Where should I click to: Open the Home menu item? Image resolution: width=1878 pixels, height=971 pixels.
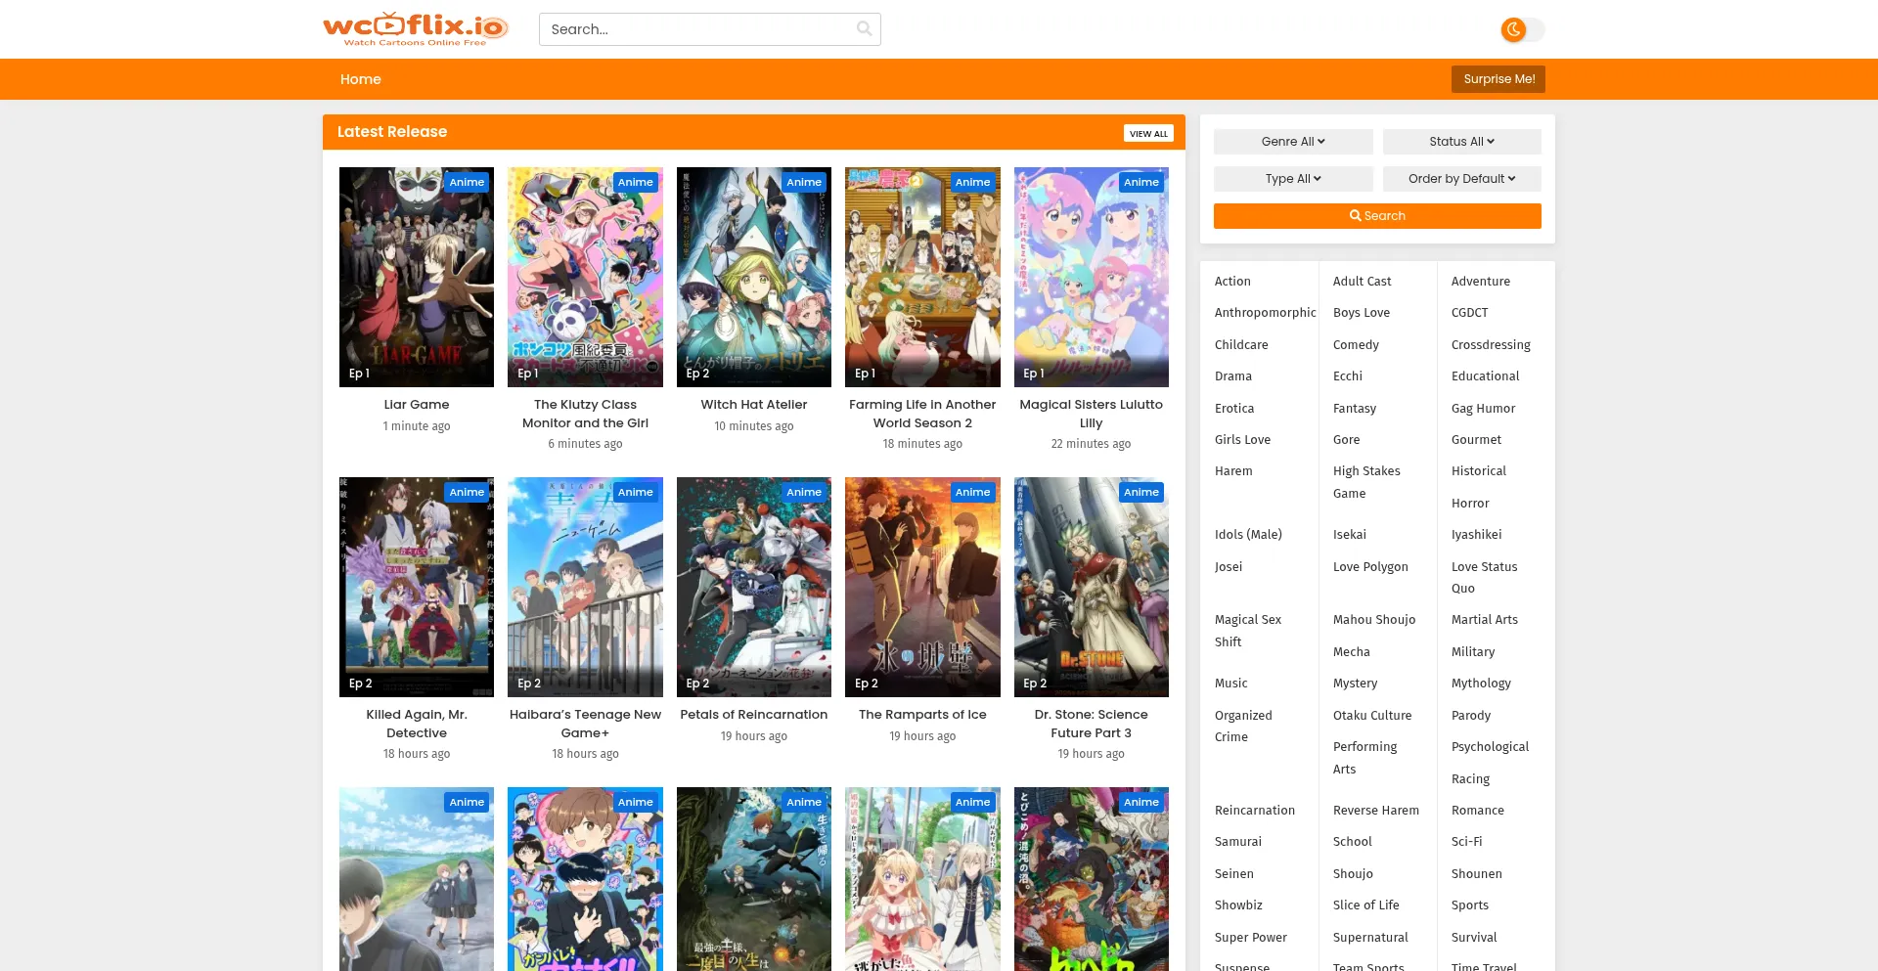(x=360, y=79)
